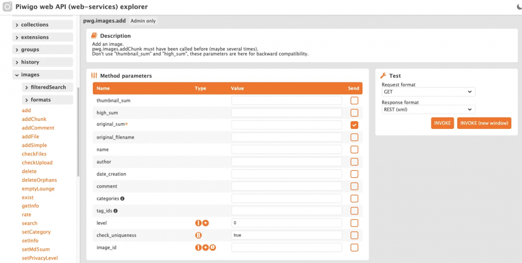Open the setCategory method
This screenshot has height=263, width=522.
pos(36,232)
